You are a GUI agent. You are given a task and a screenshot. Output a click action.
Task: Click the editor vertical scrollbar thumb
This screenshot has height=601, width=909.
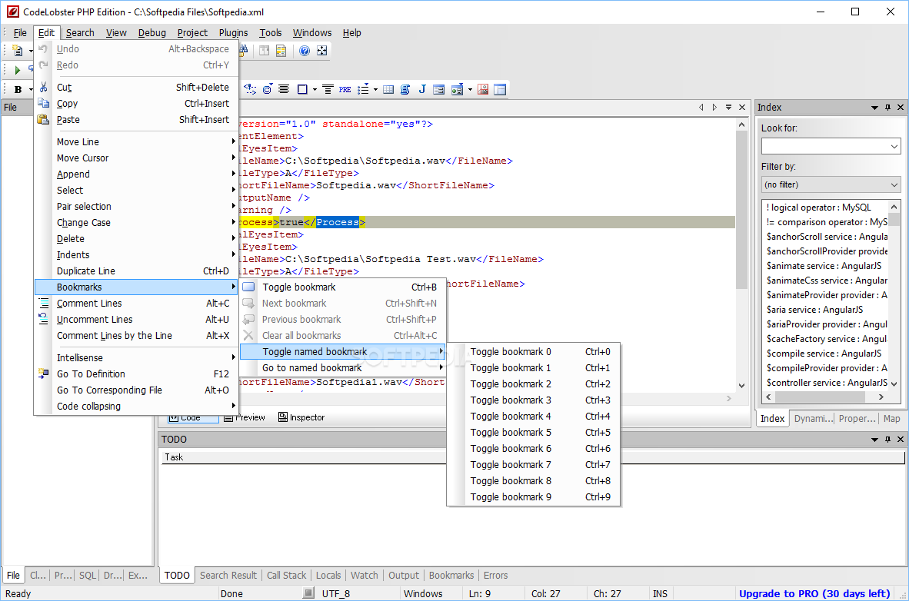(741, 209)
